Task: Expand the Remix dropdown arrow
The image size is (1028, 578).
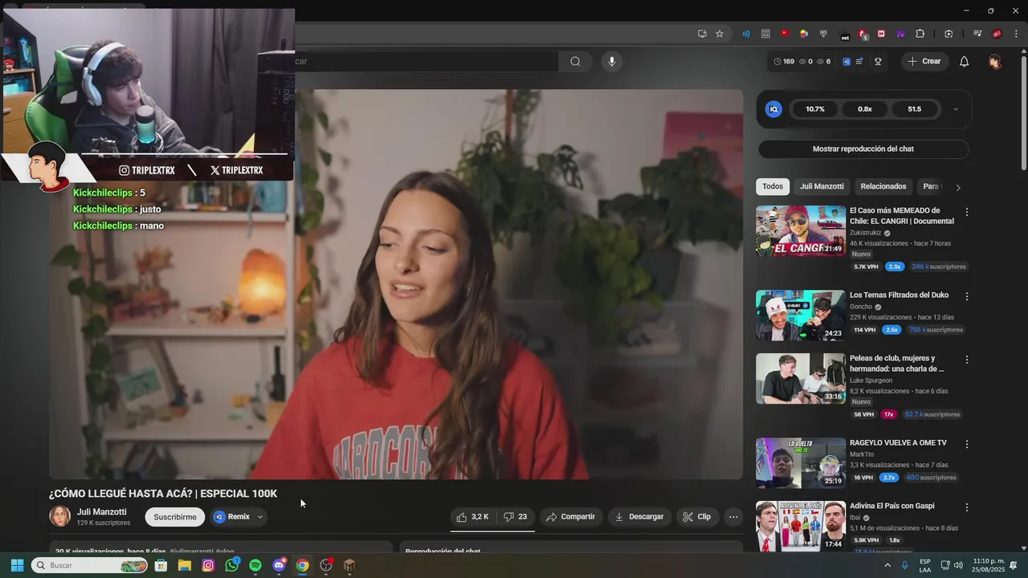Action: (260, 517)
